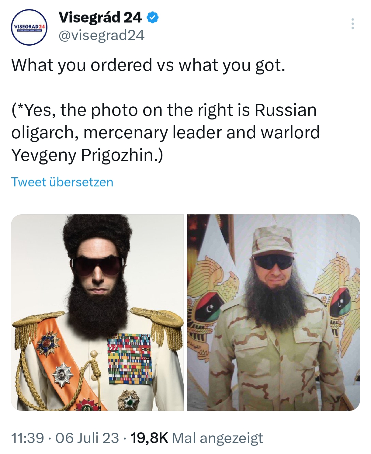Open the right photo of camouflage uniform
Viewport: 371px width, 454px height.
coord(273,313)
